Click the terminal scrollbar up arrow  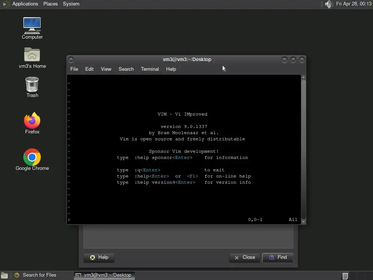click(x=303, y=77)
